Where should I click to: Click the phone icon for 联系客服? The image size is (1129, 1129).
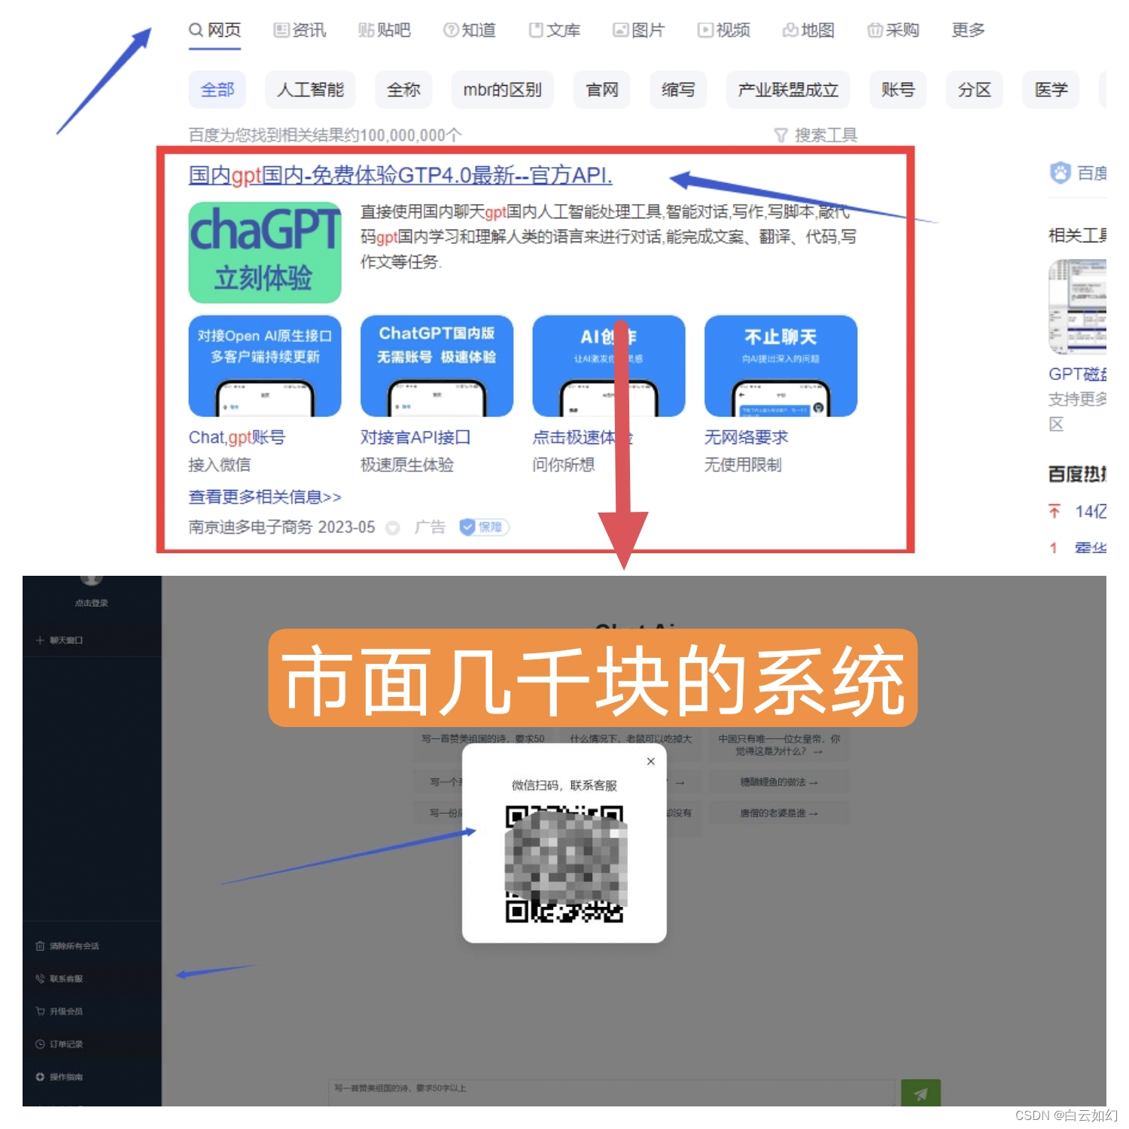(40, 978)
